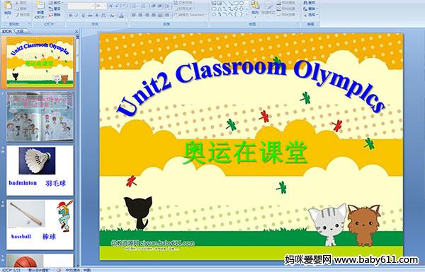The height and width of the screenshot is (272, 425).
Task: Select the triangle shape in shapes gallery
Action: click(220, 8)
